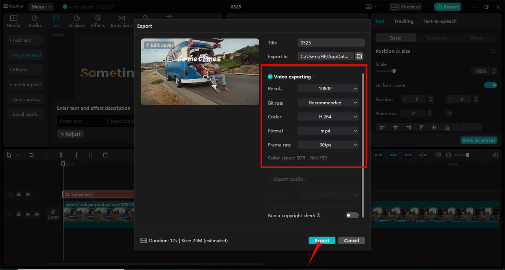
Task: Click the Cover button on the video track
Action: coord(53,214)
